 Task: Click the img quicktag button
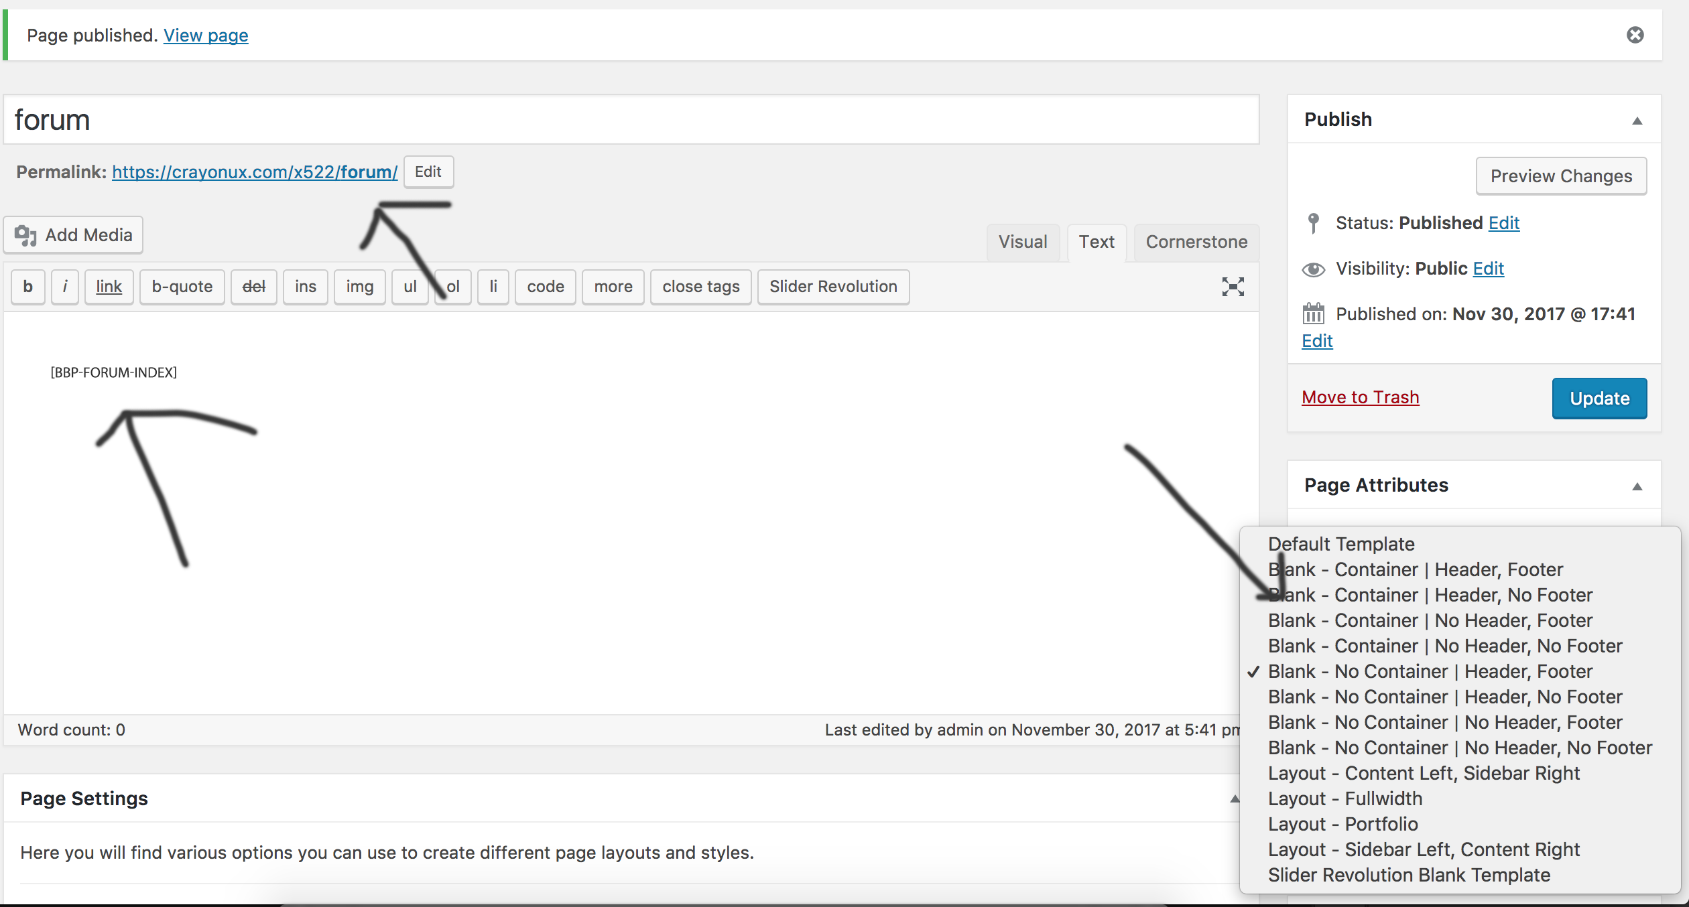[359, 287]
